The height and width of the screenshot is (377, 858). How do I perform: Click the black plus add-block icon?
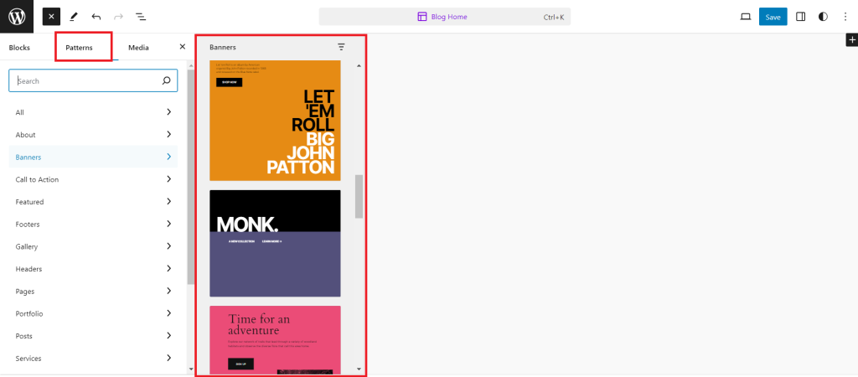tap(851, 39)
